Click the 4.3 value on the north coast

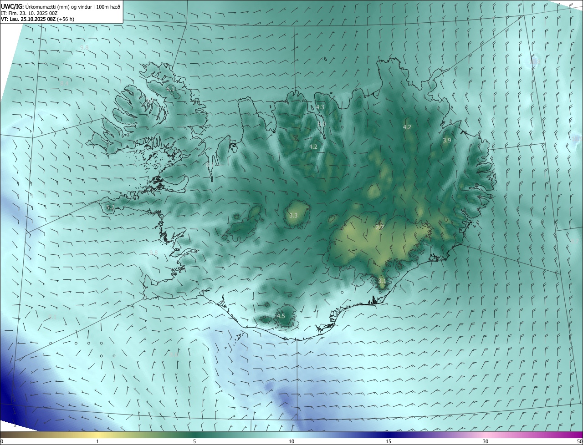click(320, 107)
